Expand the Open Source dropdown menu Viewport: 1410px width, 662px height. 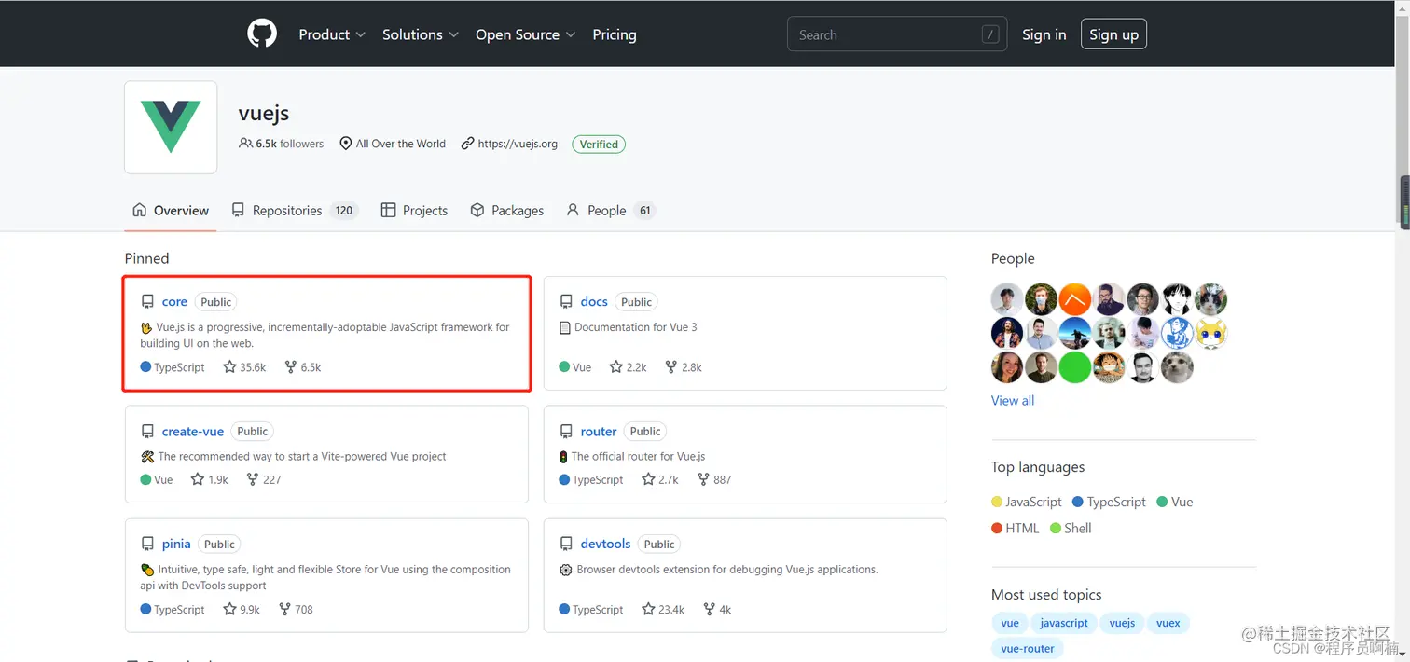(526, 34)
